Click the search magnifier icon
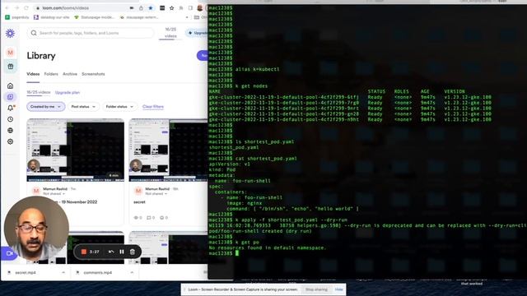The width and height of the screenshot is (527, 296). pyautogui.click(x=34, y=33)
